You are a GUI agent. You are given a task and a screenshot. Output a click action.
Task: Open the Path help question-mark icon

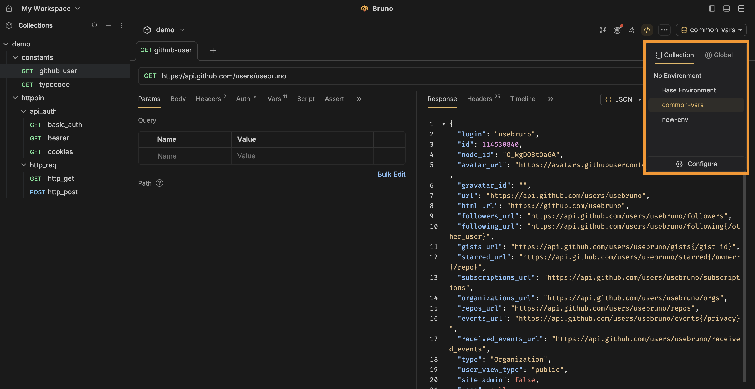pos(159,183)
